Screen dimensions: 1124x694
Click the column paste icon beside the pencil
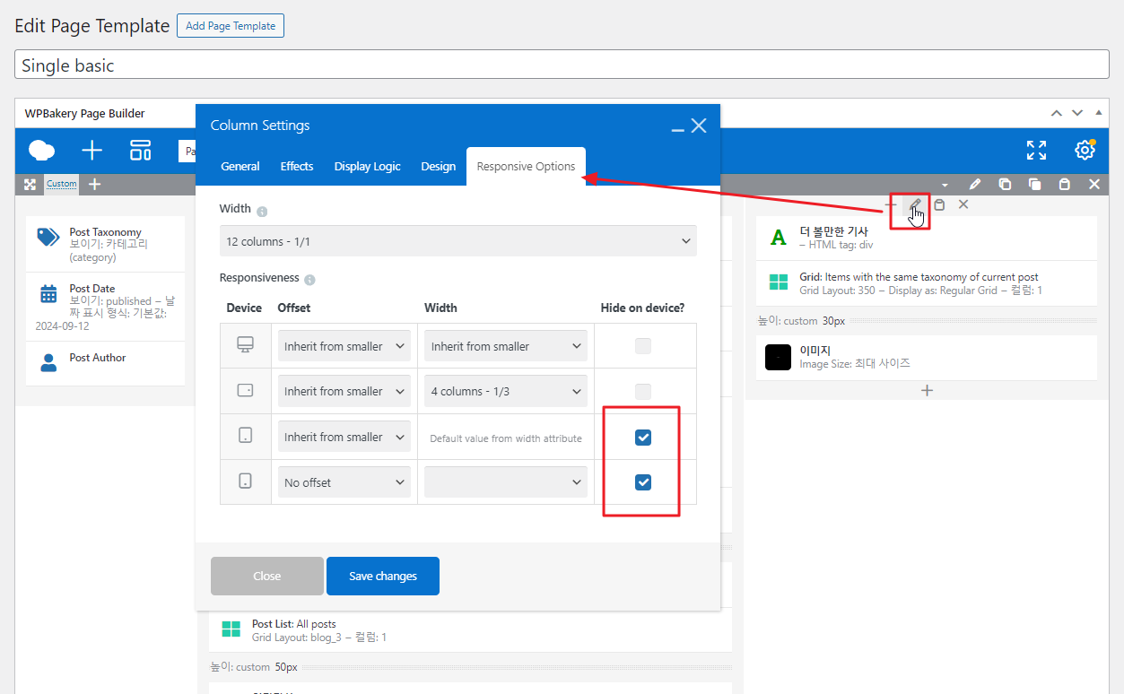939,204
